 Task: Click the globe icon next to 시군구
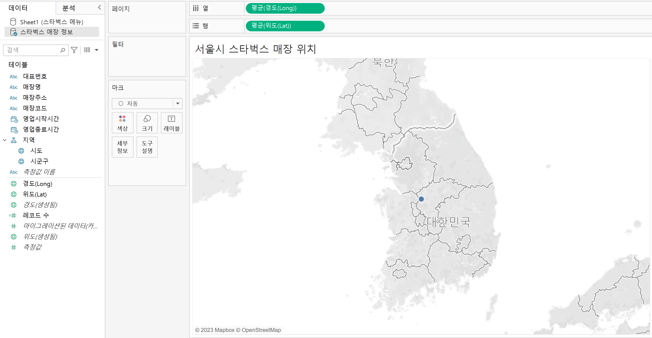[21, 161]
